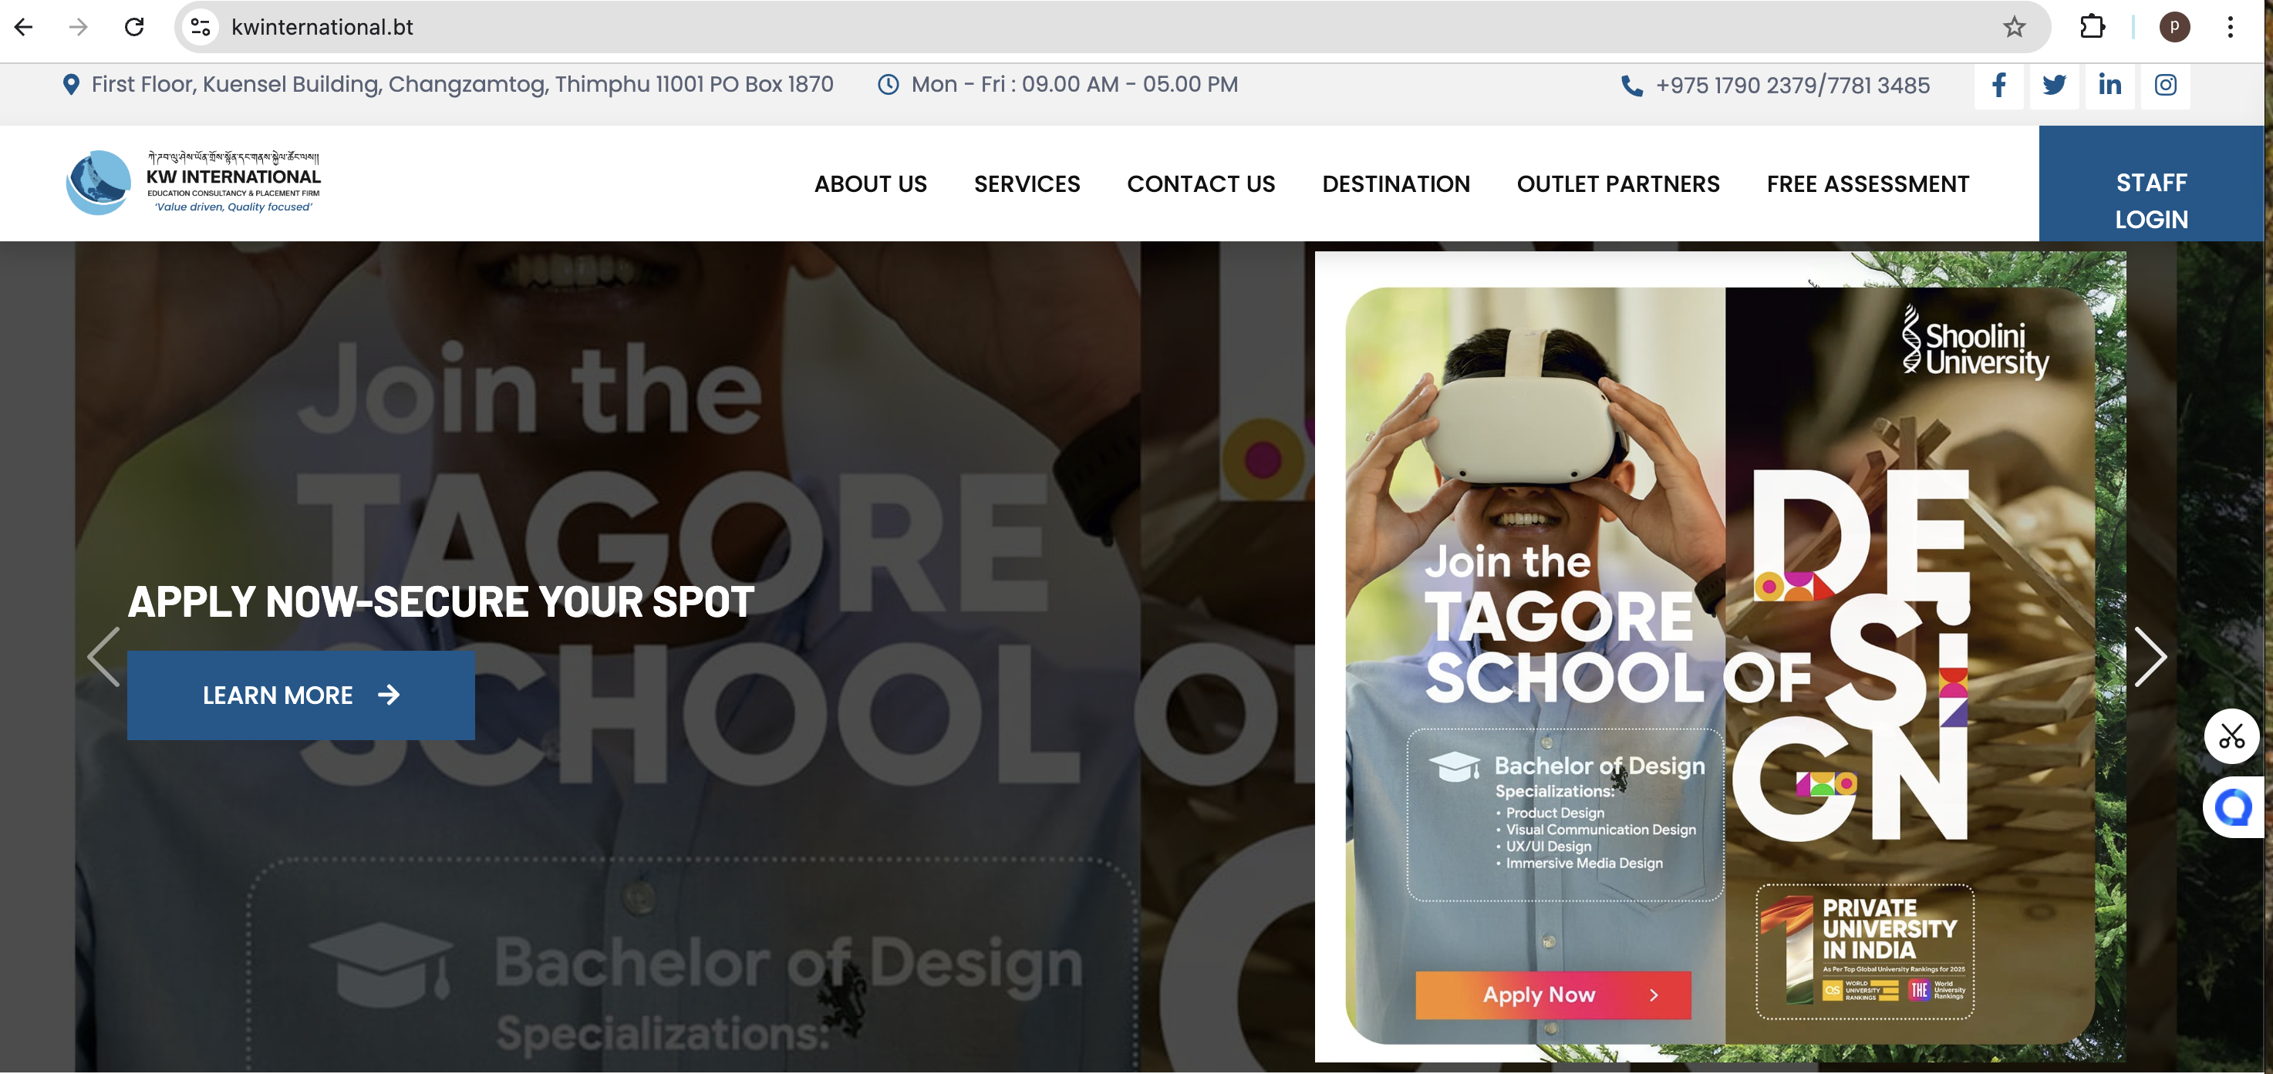This screenshot has width=2273, height=1074.
Task: Go to previous carousel slide
Action: click(103, 657)
